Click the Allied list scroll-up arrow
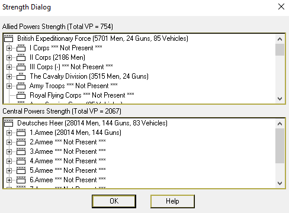 point(280,39)
